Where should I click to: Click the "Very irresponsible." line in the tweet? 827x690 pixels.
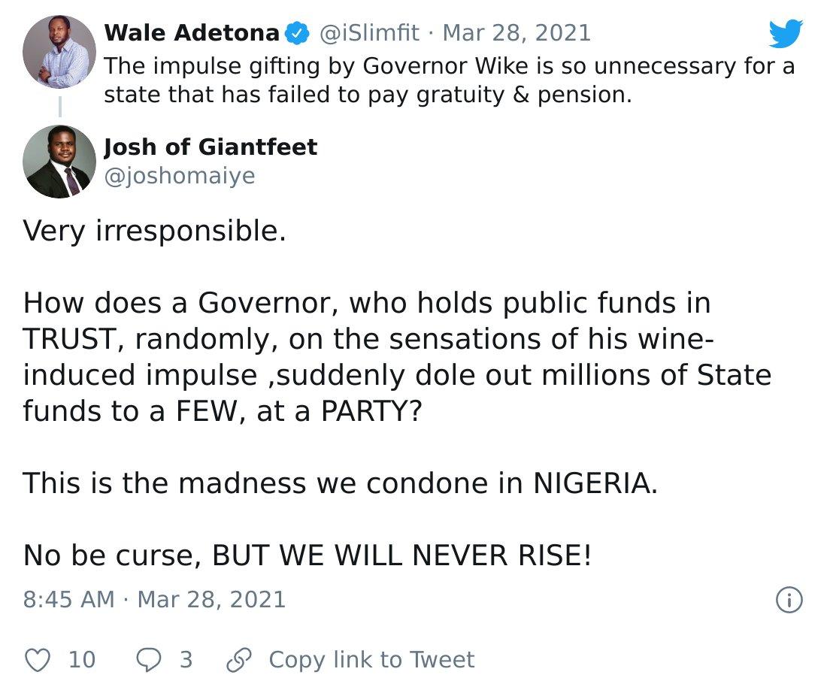coord(155,231)
